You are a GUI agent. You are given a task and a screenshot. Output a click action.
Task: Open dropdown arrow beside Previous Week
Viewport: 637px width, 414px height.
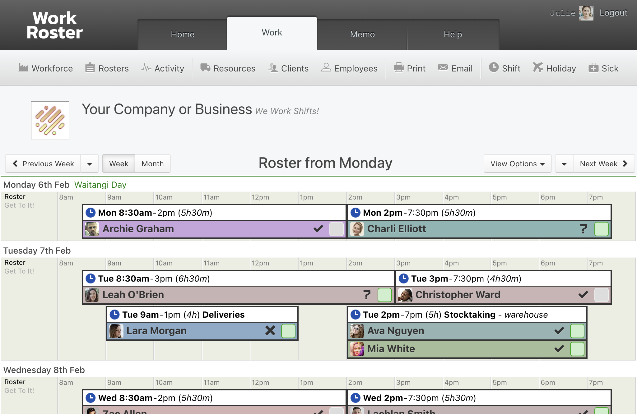90,164
